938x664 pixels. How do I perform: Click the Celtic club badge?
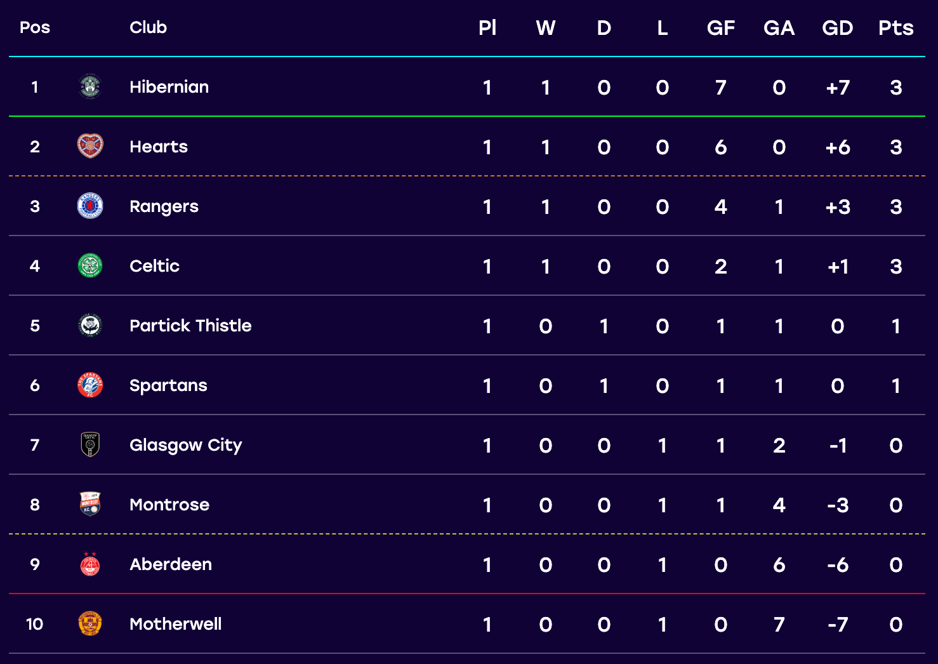(x=90, y=265)
